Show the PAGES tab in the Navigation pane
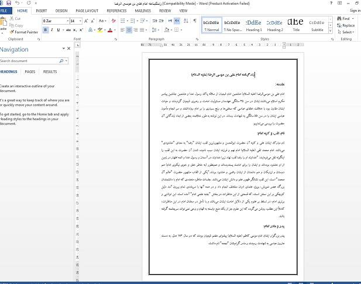Viewport: 361px width, 284px height. coord(30,72)
